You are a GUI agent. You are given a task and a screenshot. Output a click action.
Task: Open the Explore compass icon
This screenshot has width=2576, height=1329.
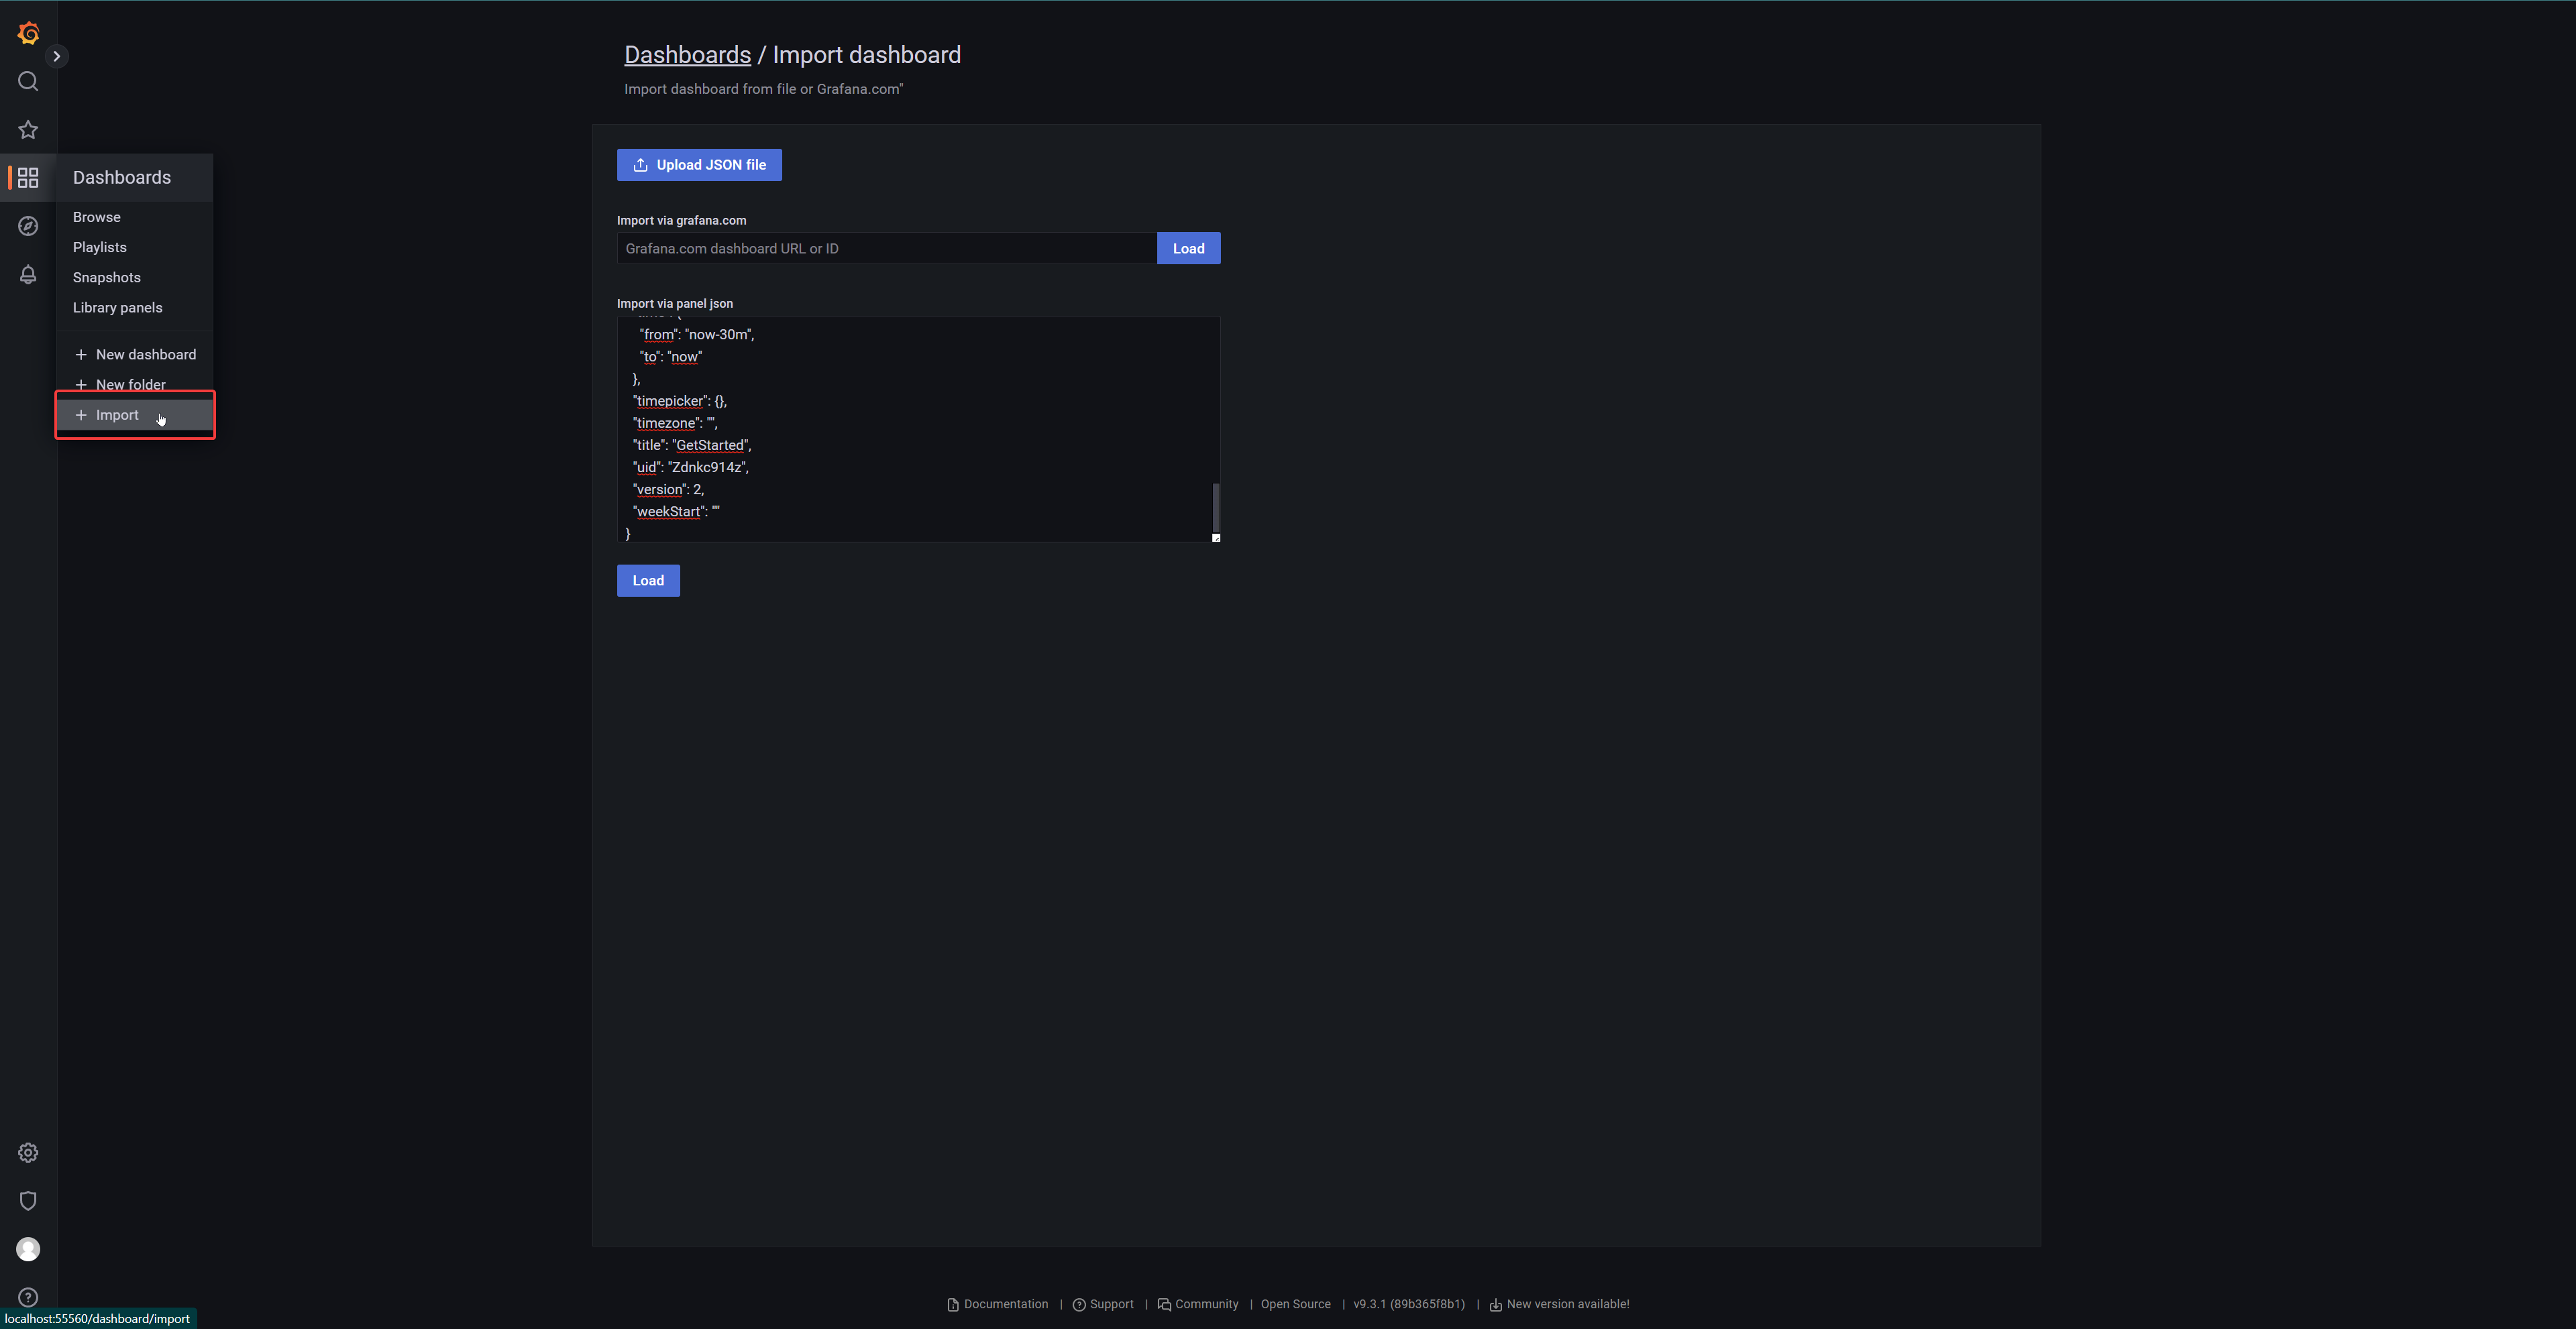pos(28,226)
